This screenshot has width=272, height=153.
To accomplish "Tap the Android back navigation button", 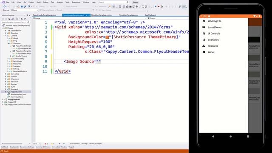I will coord(213,136).
